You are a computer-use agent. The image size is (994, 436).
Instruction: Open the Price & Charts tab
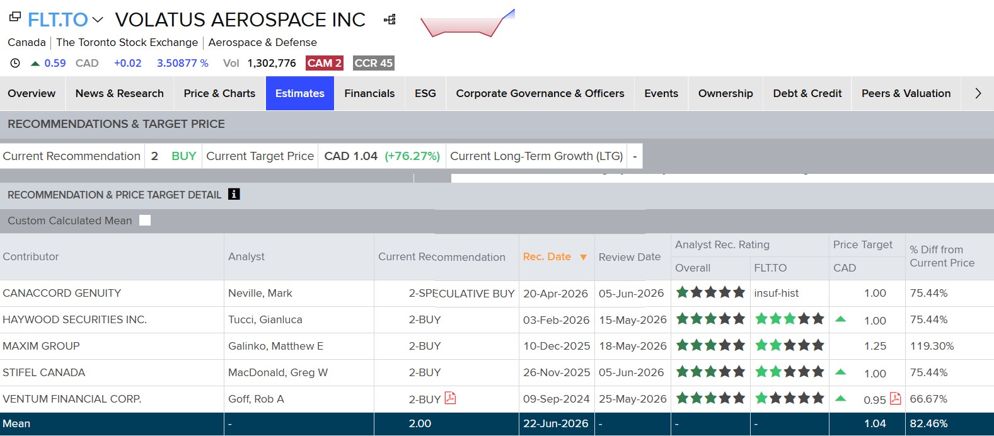[219, 93]
